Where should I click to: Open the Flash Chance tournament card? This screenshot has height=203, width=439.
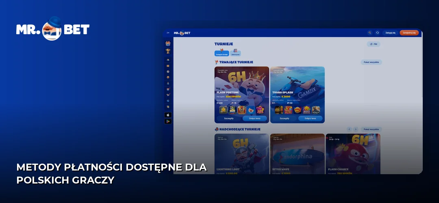tap(353, 154)
